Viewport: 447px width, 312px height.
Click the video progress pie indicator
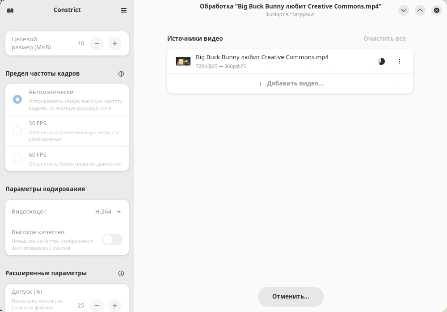pyautogui.click(x=381, y=61)
